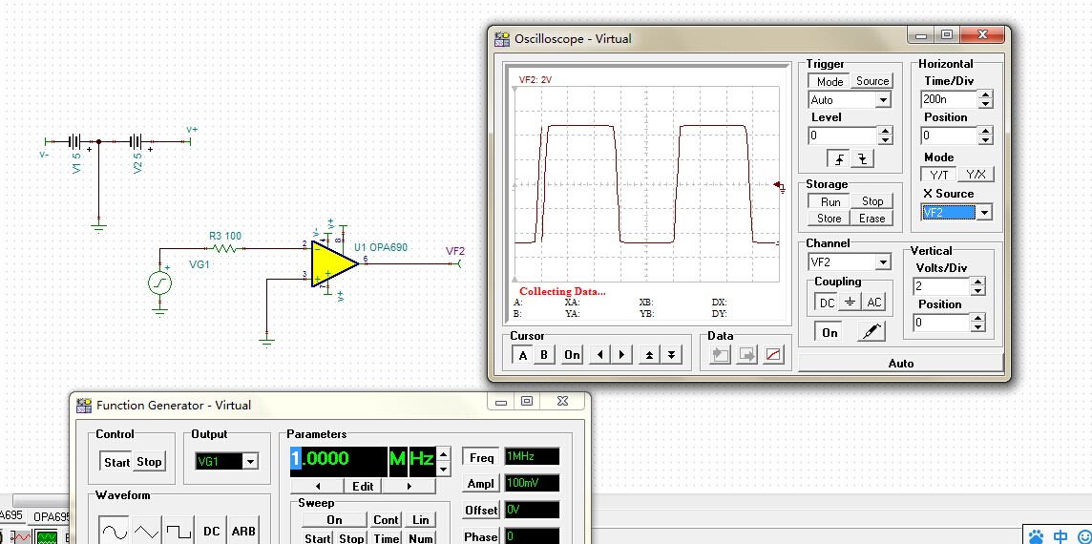Viewport: 1092px width, 544px height.
Task: Click the rising edge trigger icon
Action: pos(840,159)
